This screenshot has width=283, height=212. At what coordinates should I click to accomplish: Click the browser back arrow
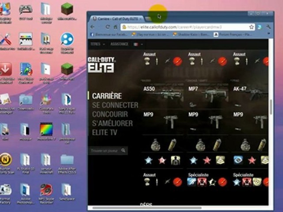[93, 27]
